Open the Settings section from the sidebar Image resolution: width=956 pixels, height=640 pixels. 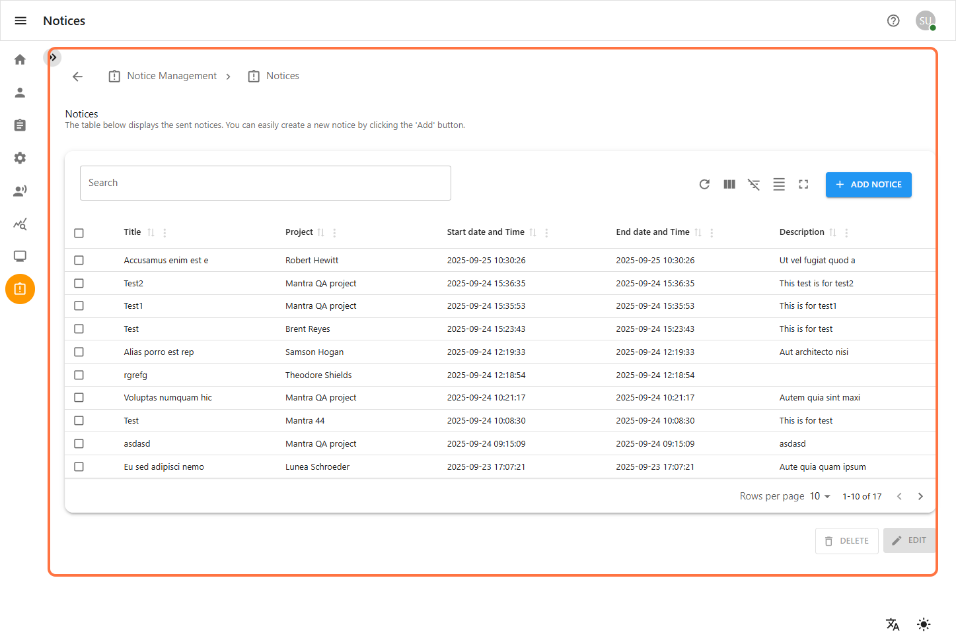click(20, 158)
